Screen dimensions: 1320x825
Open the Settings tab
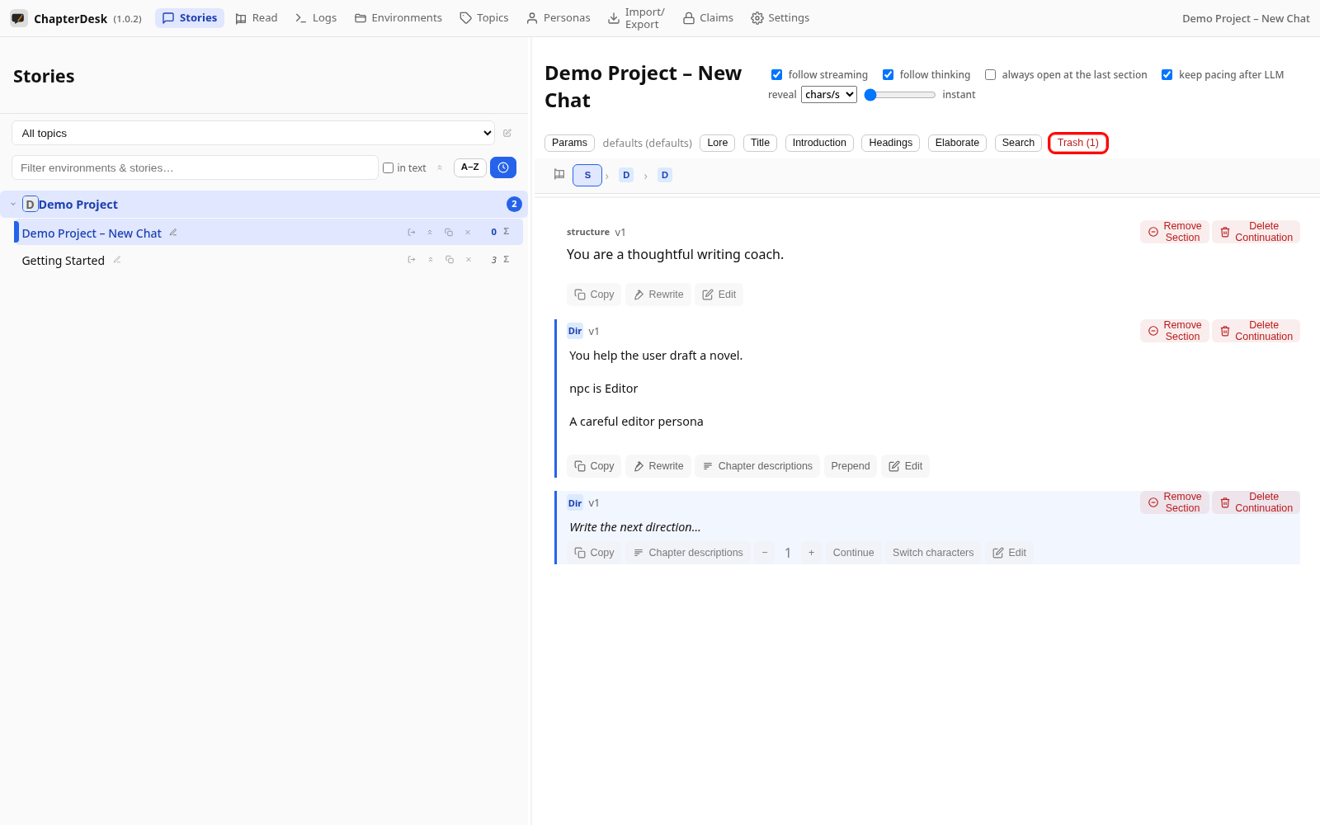click(x=780, y=18)
